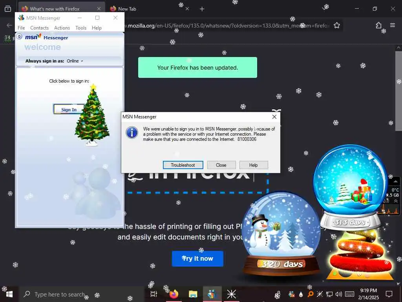The image size is (402, 302).
Task: Click MSN Messenger tray icon
Action: click(292, 294)
